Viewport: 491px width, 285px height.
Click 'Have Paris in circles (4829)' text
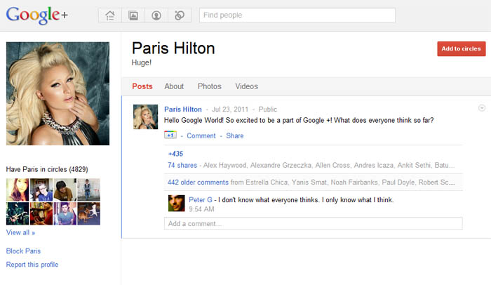point(47,169)
